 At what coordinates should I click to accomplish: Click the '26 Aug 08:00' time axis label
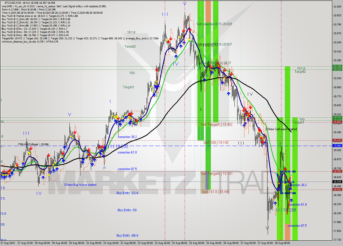click(230, 243)
